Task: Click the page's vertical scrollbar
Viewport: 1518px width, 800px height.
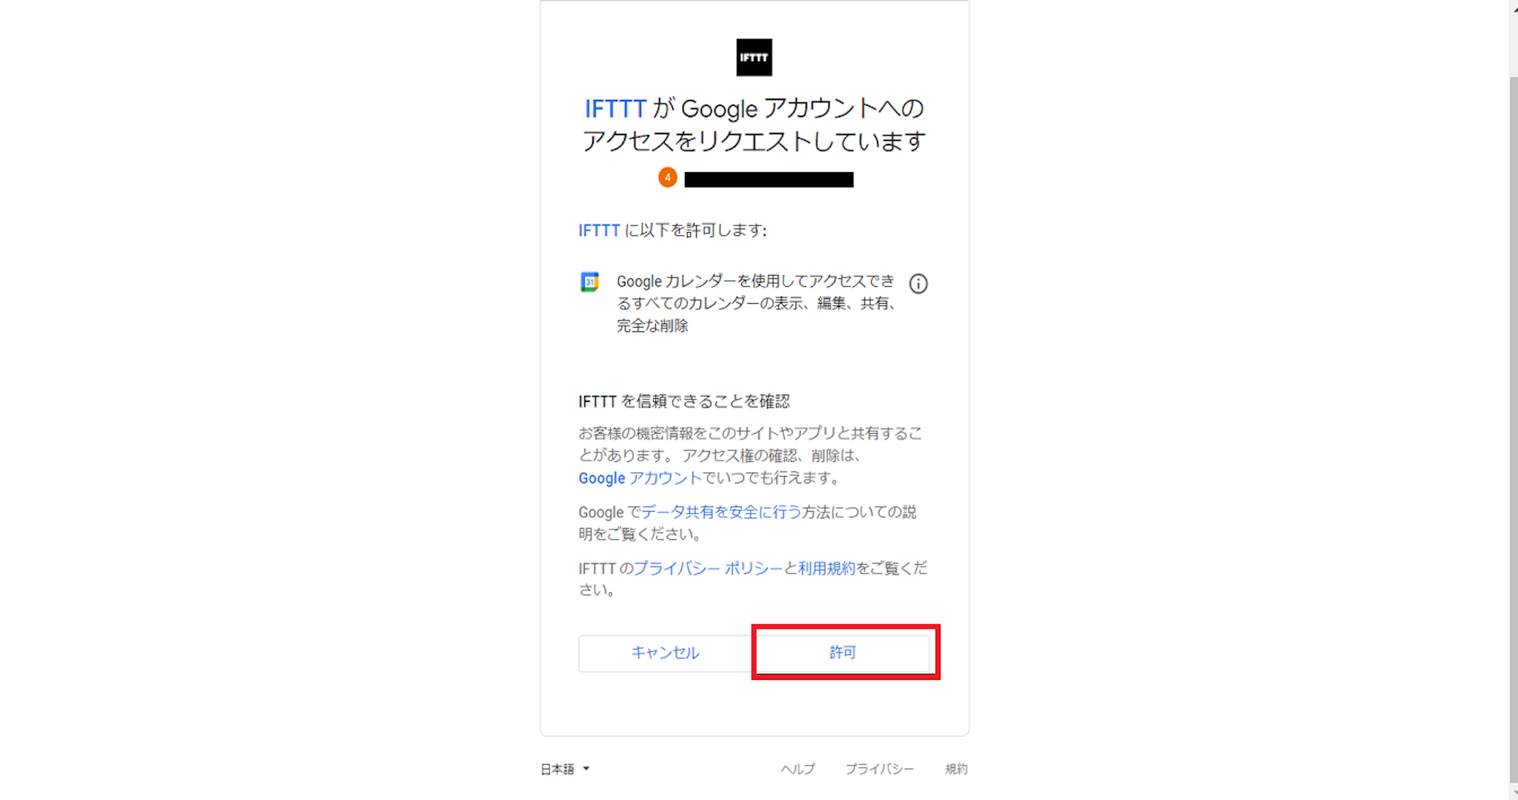Action: pos(1513,430)
